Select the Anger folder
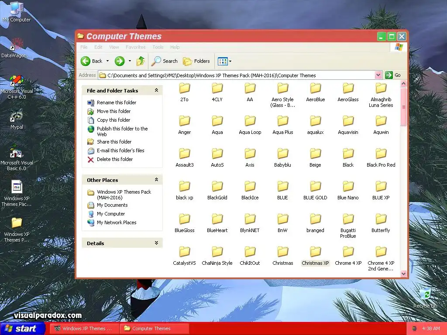 (185, 125)
